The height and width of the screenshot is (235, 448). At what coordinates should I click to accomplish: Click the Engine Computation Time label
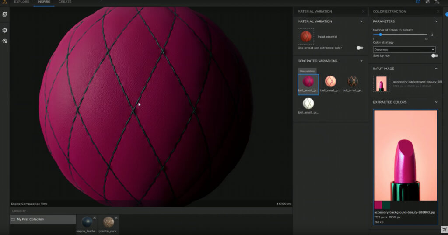(29, 204)
